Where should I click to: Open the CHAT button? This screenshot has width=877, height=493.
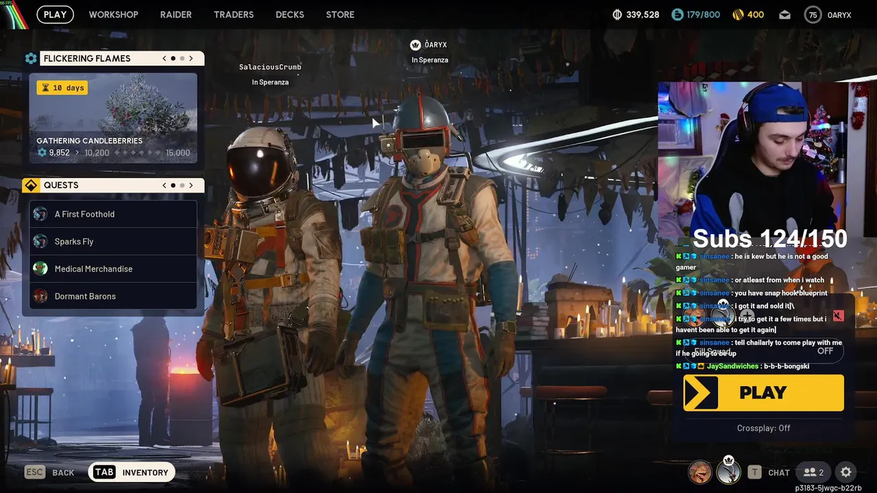tap(779, 472)
